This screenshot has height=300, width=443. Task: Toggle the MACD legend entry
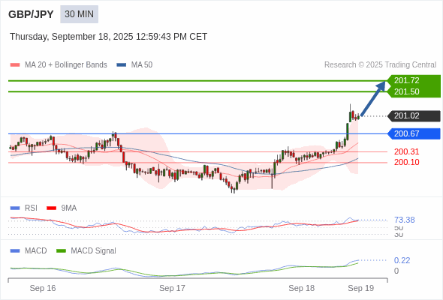tap(29, 250)
